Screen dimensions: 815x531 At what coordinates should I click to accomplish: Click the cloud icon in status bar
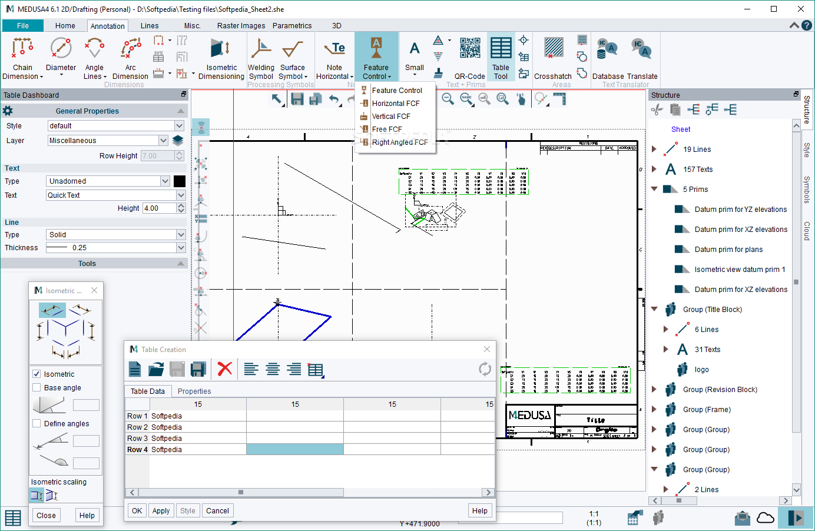(x=765, y=517)
